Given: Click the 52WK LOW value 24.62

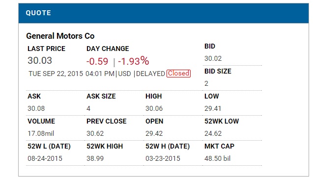Looking at the screenshot, I should (x=213, y=133).
